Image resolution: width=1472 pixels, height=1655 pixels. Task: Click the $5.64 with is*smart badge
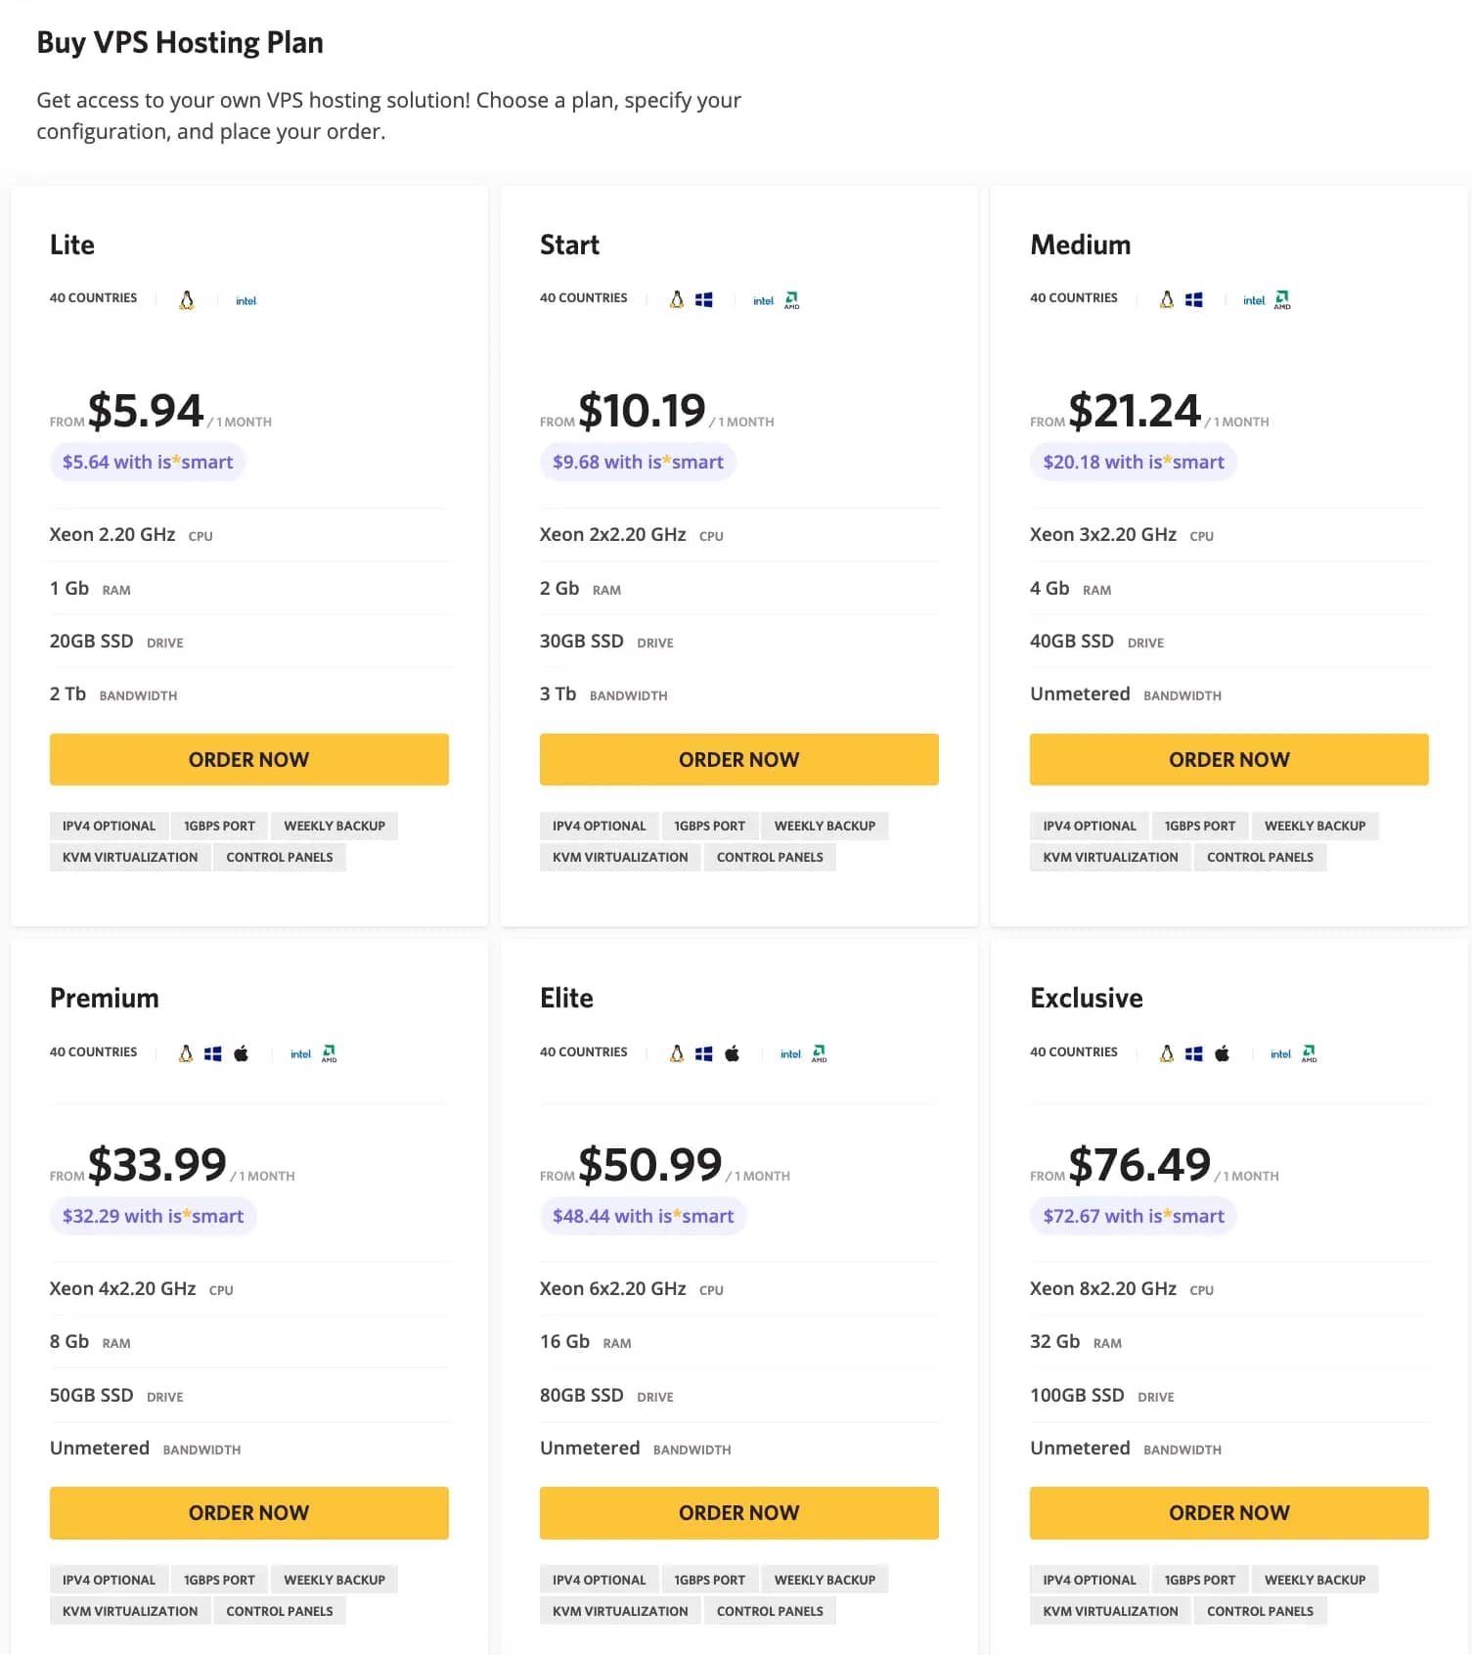click(x=148, y=462)
